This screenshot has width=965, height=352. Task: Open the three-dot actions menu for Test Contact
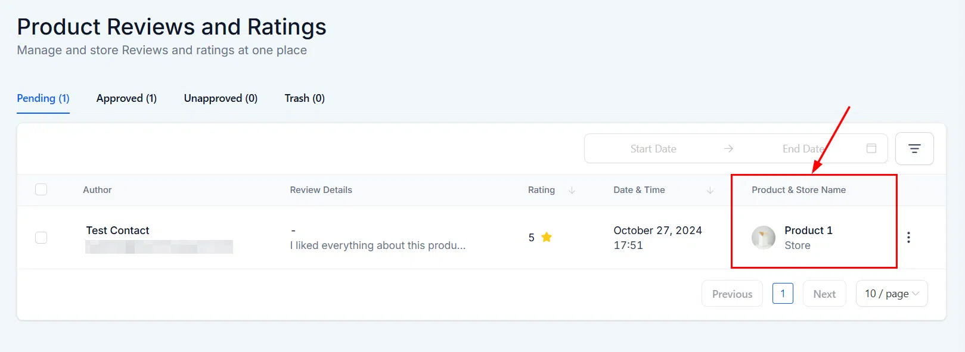tap(908, 237)
